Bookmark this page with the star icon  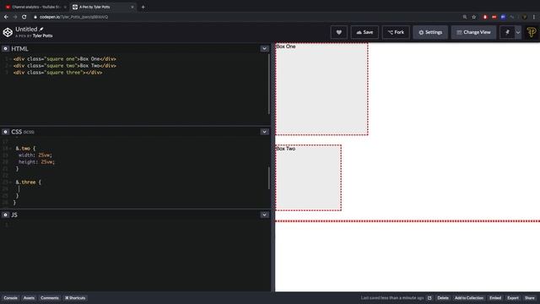coord(474,17)
